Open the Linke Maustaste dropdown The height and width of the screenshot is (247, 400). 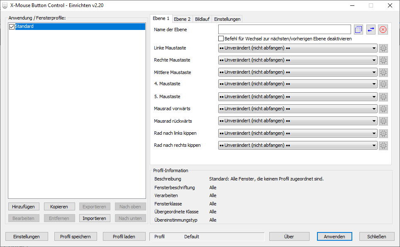[x=298, y=48]
